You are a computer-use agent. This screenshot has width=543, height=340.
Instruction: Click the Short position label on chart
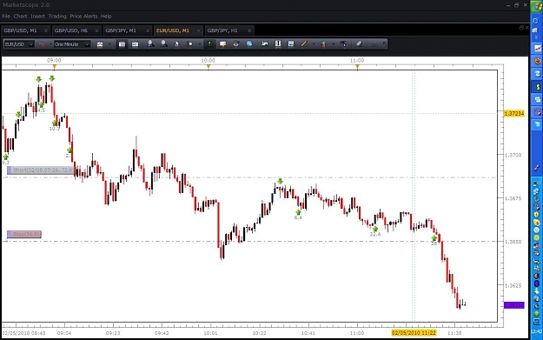41,170
